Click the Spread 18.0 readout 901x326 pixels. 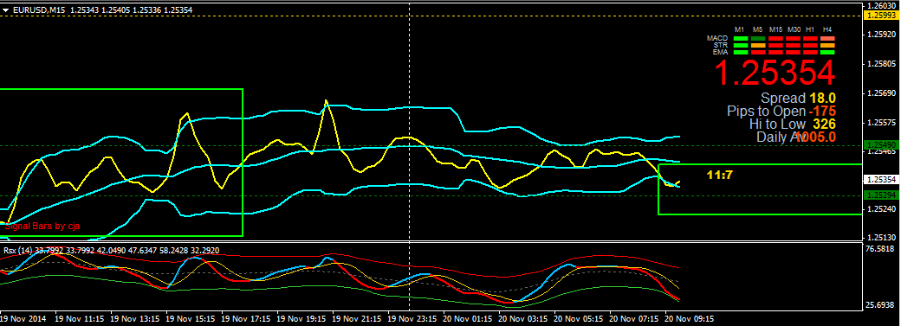[x=798, y=99]
